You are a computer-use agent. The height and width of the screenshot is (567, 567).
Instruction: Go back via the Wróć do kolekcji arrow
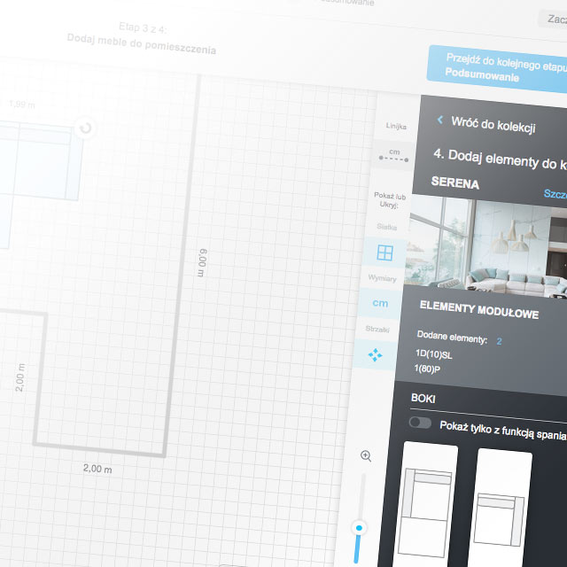point(440,120)
